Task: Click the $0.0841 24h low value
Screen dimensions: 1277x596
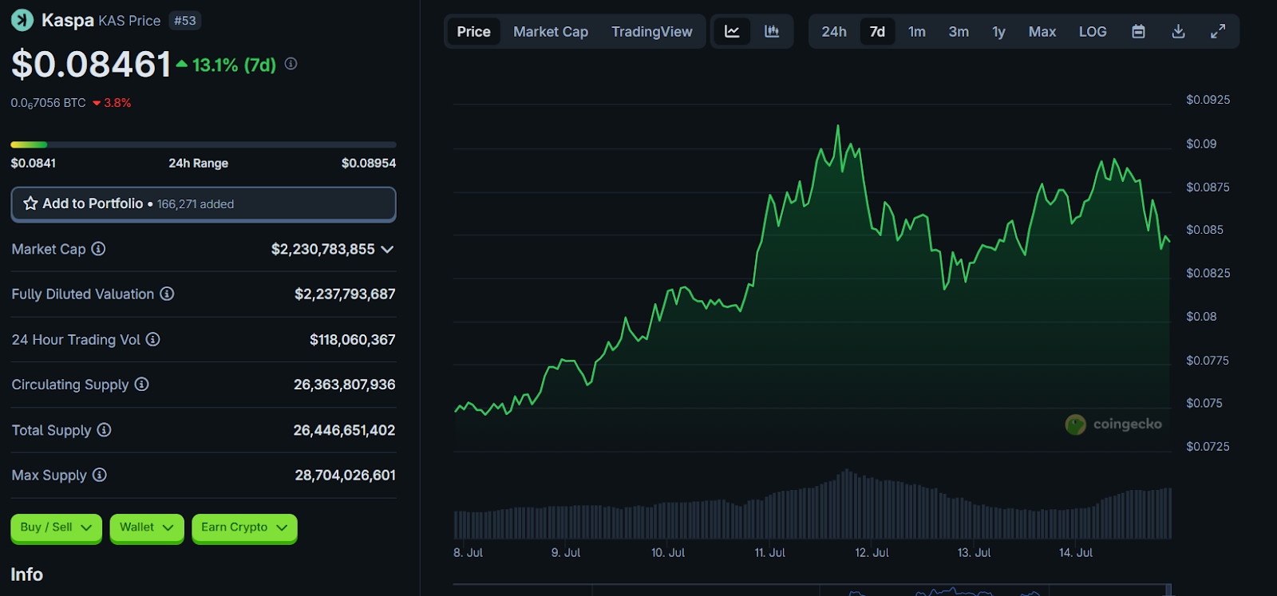Action: pyautogui.click(x=34, y=163)
